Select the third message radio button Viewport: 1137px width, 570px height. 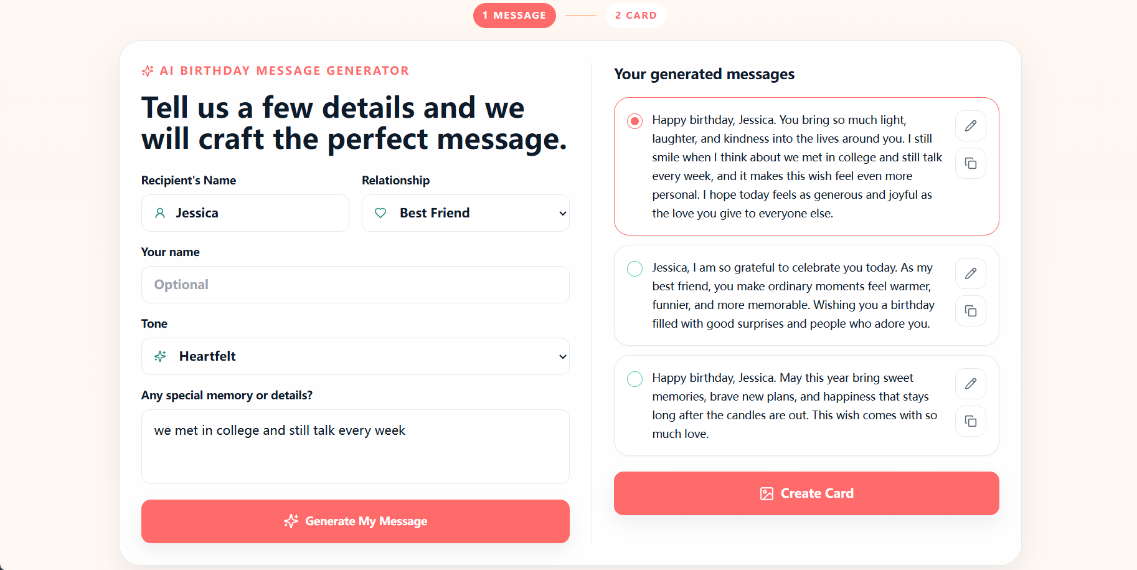click(635, 379)
